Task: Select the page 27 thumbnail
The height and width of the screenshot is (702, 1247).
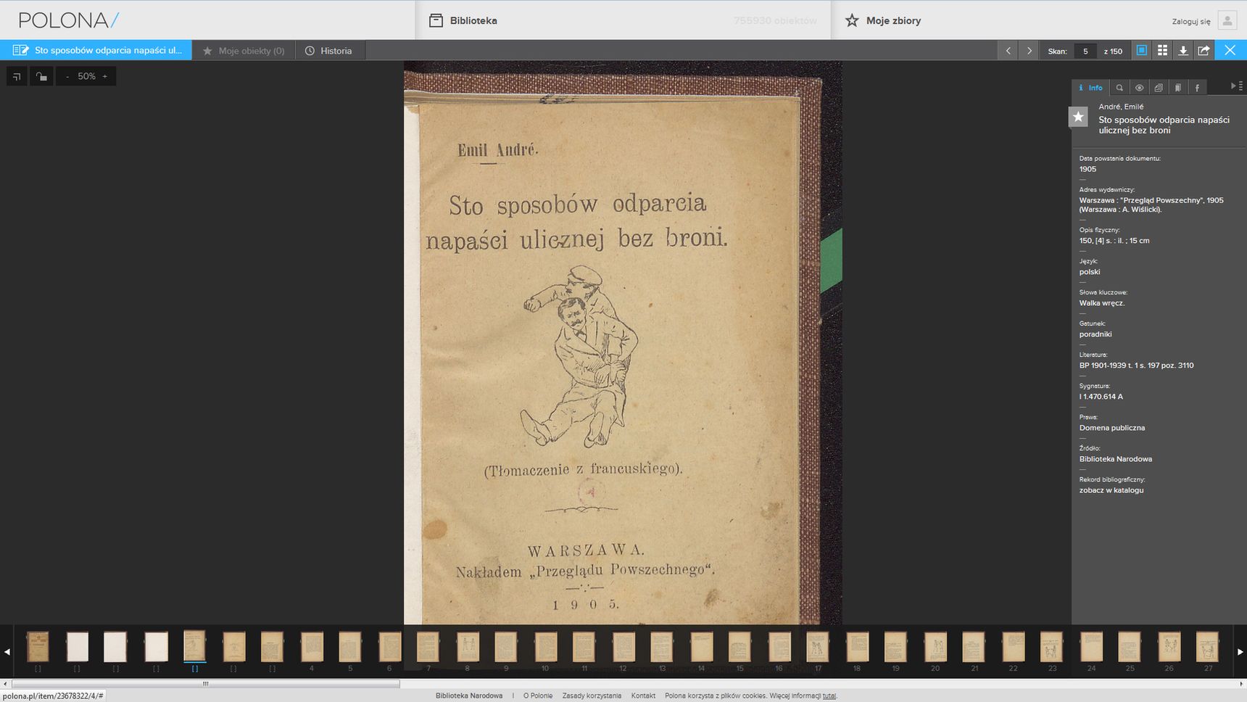Action: click(1208, 646)
